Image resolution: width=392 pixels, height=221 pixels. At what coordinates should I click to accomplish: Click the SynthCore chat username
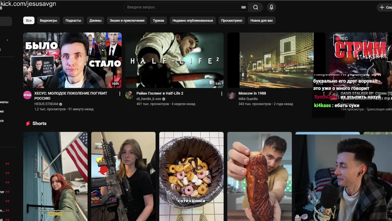point(326,97)
